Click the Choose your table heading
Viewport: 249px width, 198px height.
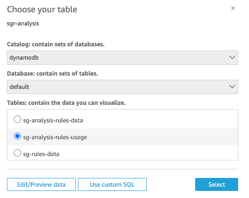click(42, 9)
